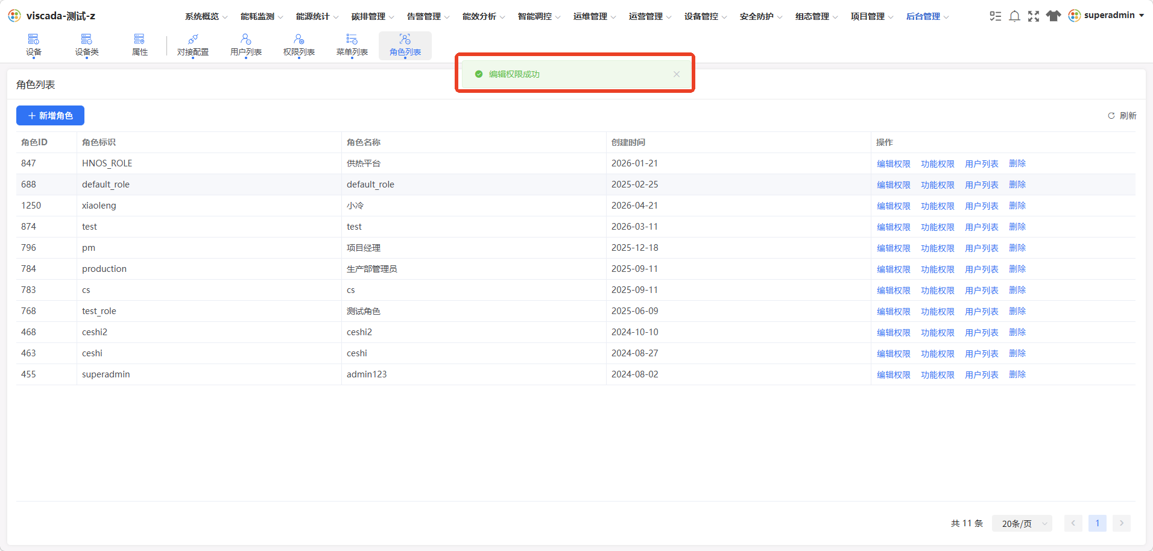Click role name 生产部管理员
Screen dimensions: 1153x551
(x=372, y=269)
